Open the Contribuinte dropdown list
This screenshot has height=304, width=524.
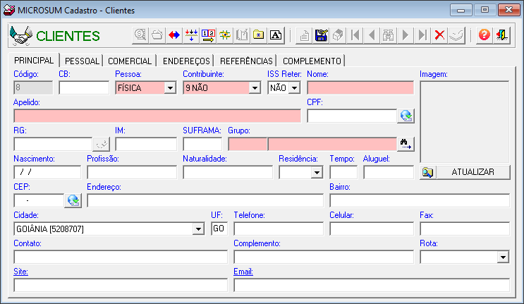255,88
